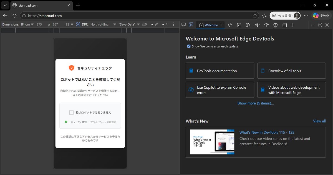
Task: Click the rotate device orientation icon
Action: click(145, 24)
